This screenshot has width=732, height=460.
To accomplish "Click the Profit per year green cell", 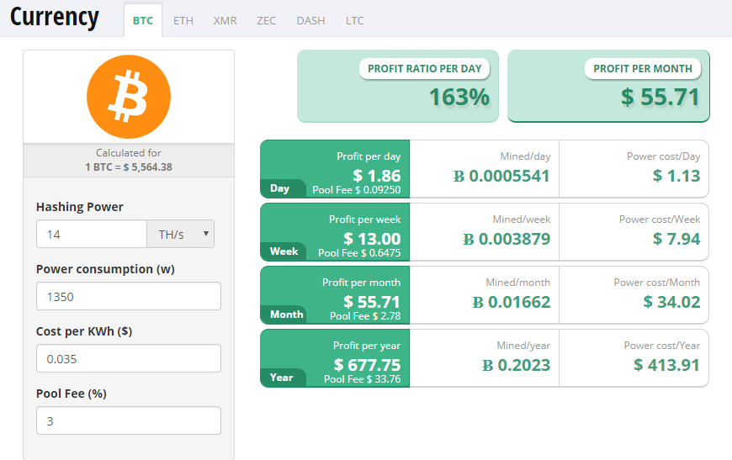I will [x=335, y=358].
